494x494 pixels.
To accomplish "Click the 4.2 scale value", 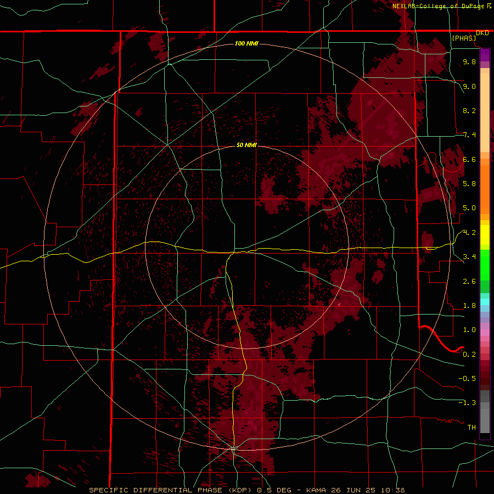I will click(x=469, y=233).
